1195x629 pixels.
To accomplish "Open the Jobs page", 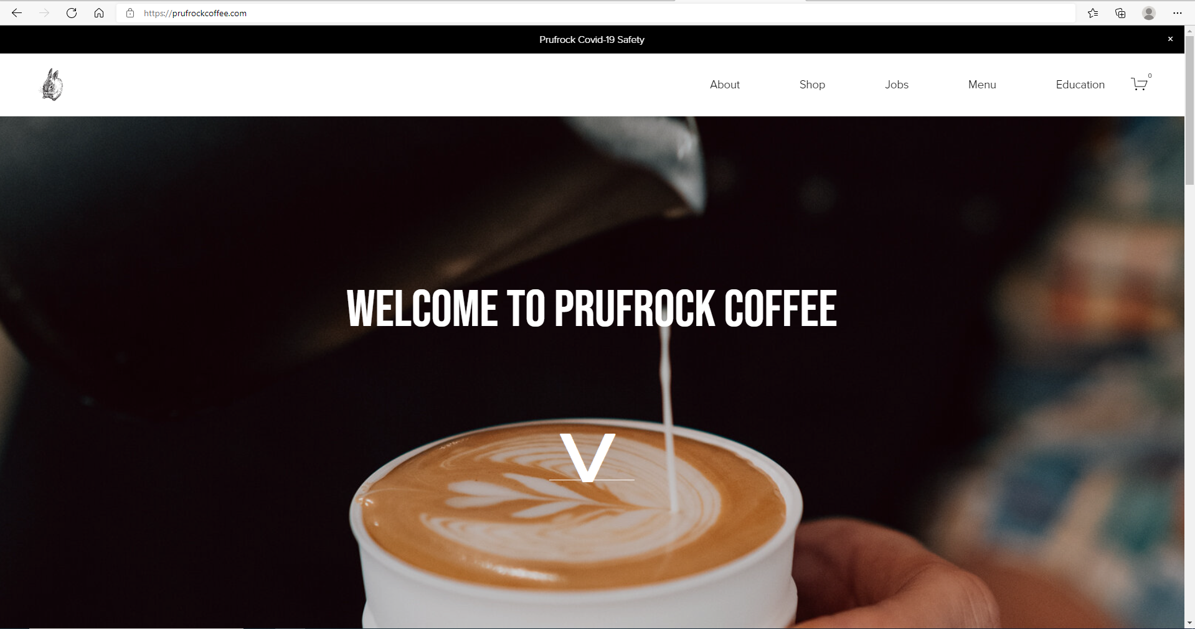I will pos(897,85).
